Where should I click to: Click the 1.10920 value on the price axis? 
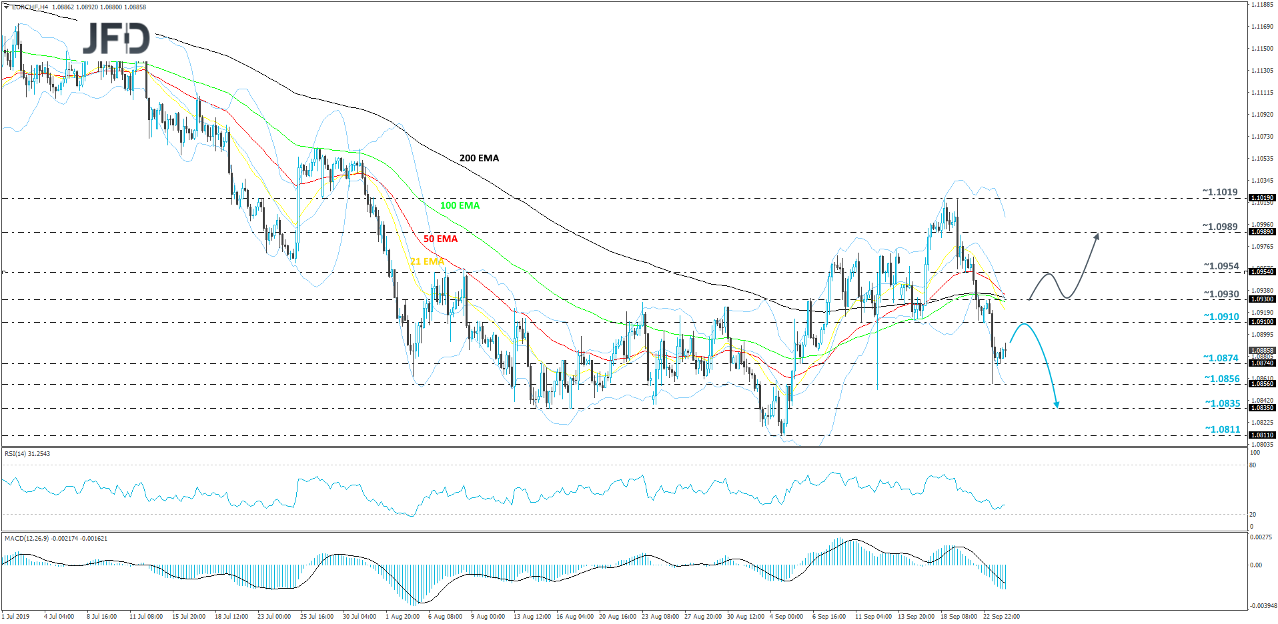click(x=1262, y=115)
